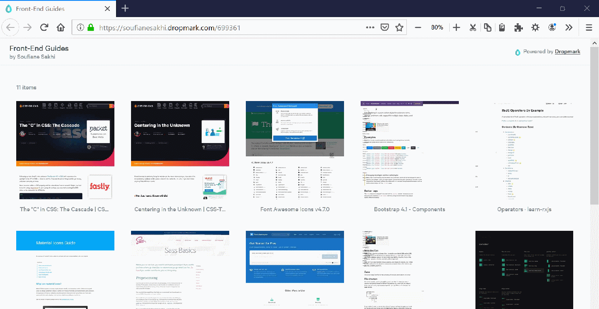The height and width of the screenshot is (309, 599).
Task: Go forward to the next page
Action: [27, 27]
